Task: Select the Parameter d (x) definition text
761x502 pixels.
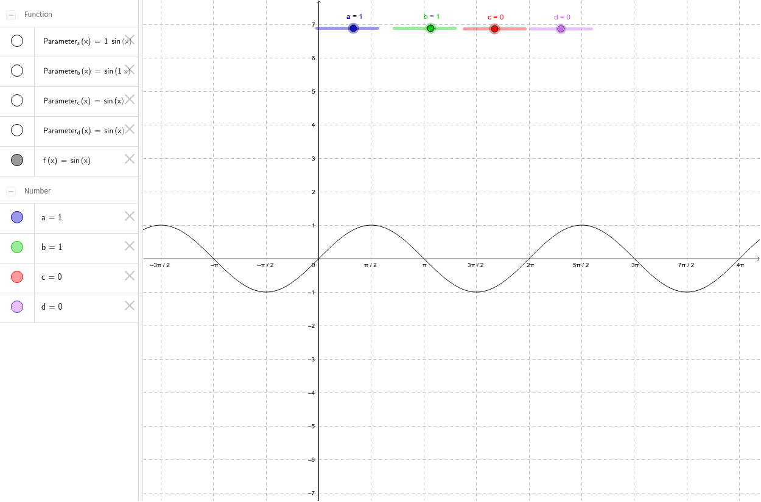Action: (x=83, y=131)
